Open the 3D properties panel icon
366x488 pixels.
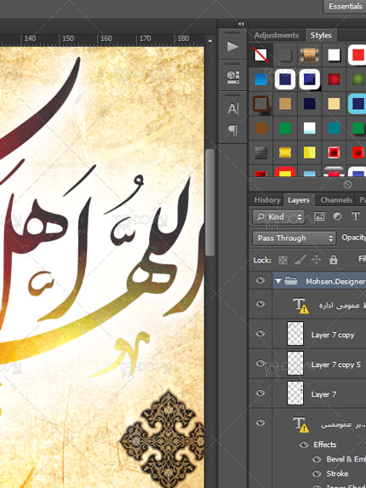[233, 78]
